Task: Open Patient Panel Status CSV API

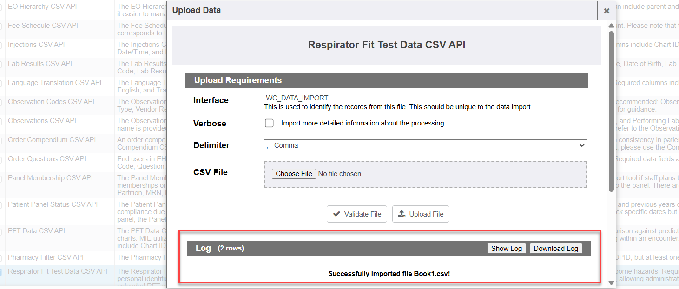Action: [53, 204]
